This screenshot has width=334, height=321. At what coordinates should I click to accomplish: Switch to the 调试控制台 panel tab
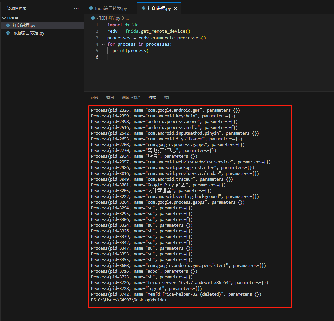(131, 98)
